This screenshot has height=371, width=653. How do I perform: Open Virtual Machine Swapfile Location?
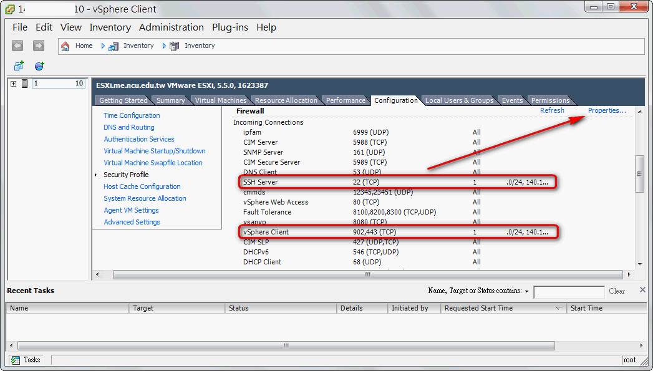pyautogui.click(x=153, y=163)
